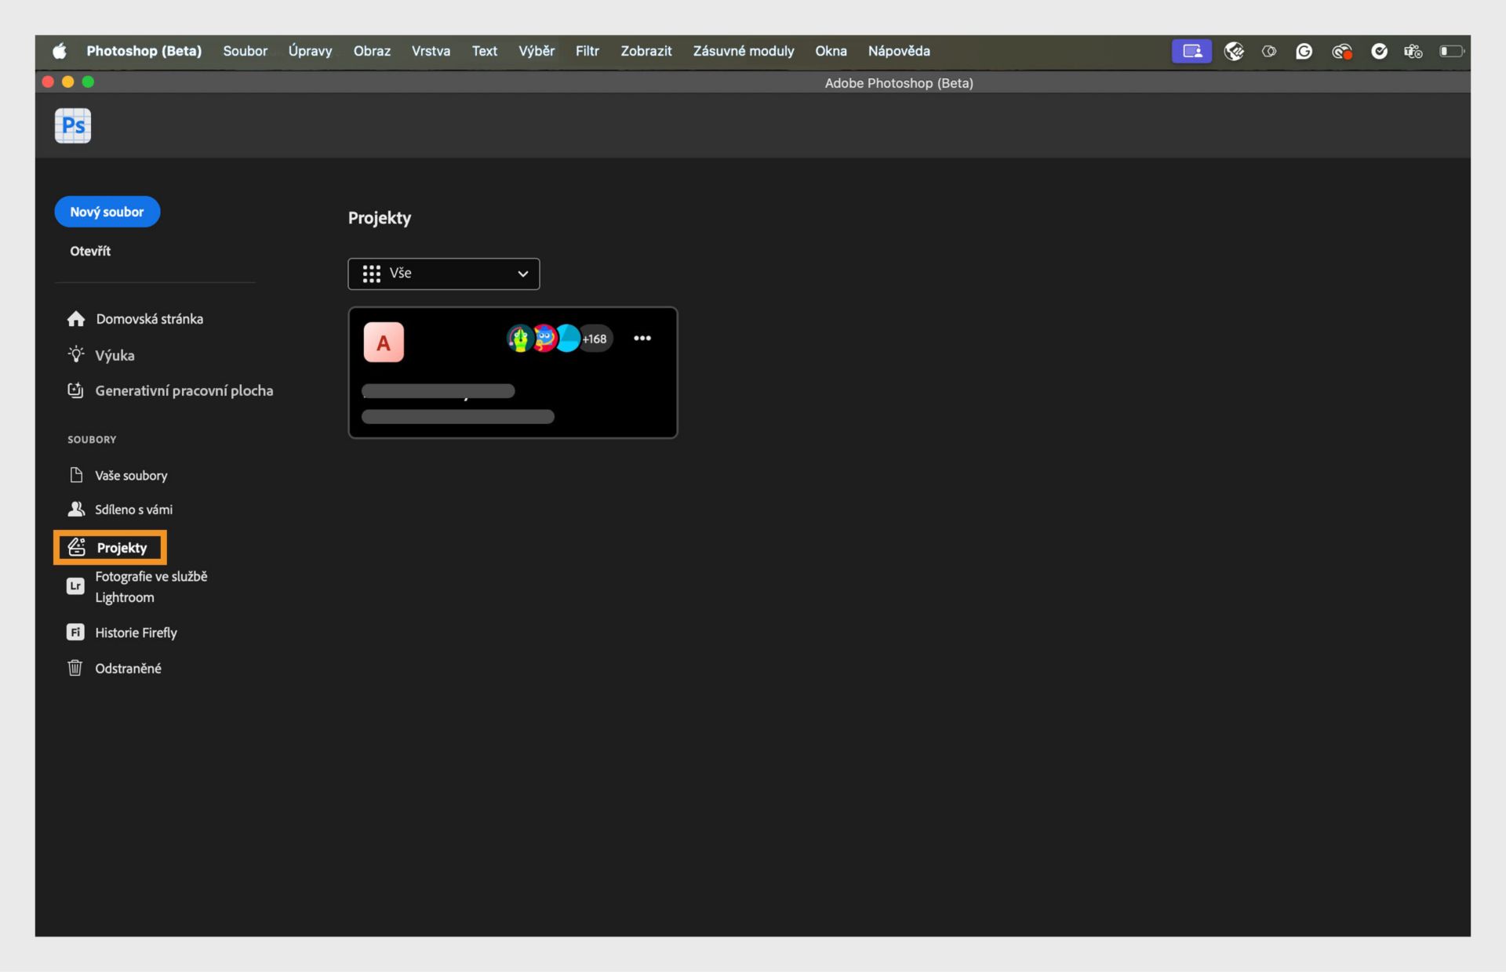Open the Vrstva menu

pyautogui.click(x=431, y=51)
